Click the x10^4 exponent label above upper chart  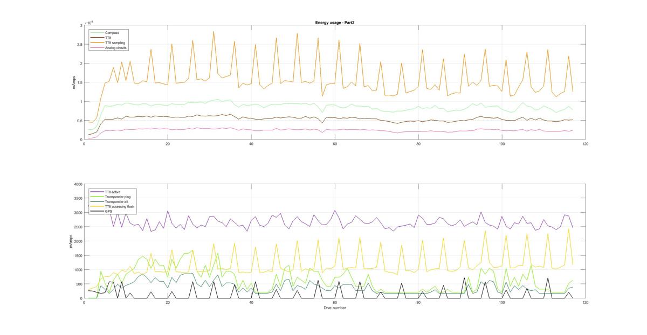coord(89,23)
